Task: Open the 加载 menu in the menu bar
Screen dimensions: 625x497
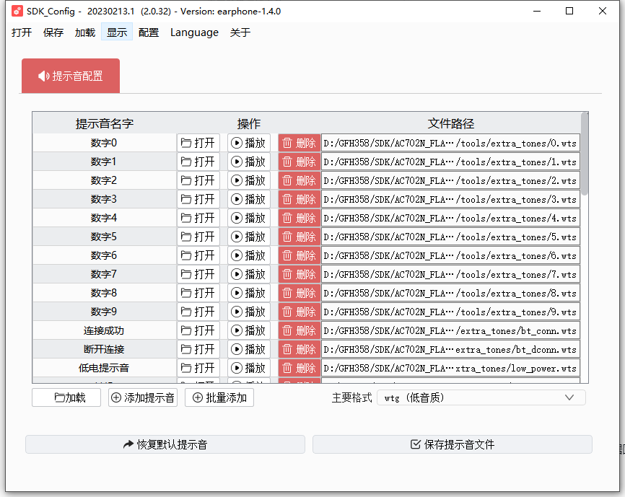Action: (85, 32)
